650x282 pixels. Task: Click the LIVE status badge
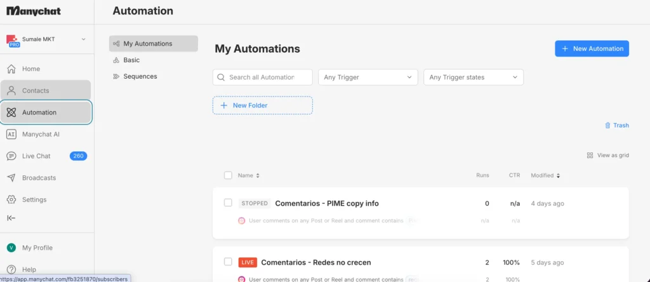point(248,262)
